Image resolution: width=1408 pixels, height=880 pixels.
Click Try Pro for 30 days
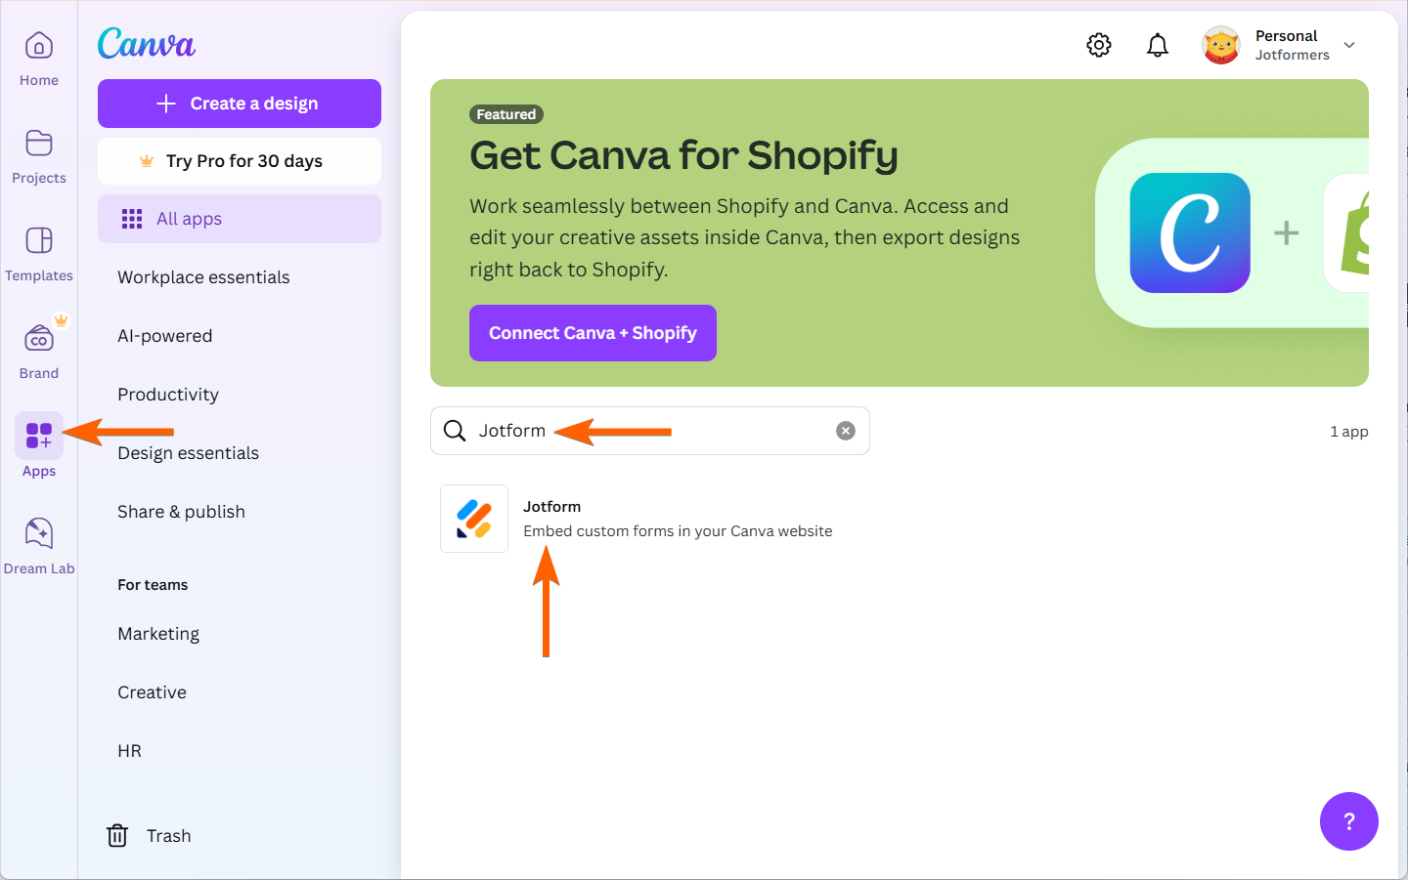[x=240, y=161]
